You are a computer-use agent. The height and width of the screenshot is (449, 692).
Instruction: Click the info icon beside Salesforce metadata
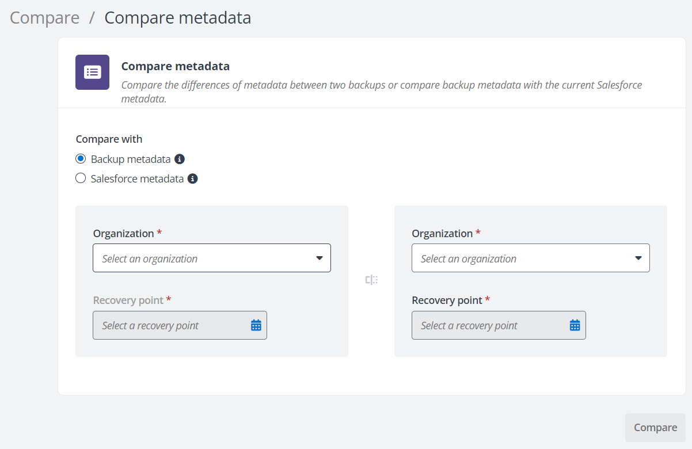tap(192, 178)
